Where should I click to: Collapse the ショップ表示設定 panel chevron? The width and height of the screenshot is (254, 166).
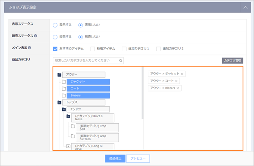[x=246, y=7]
